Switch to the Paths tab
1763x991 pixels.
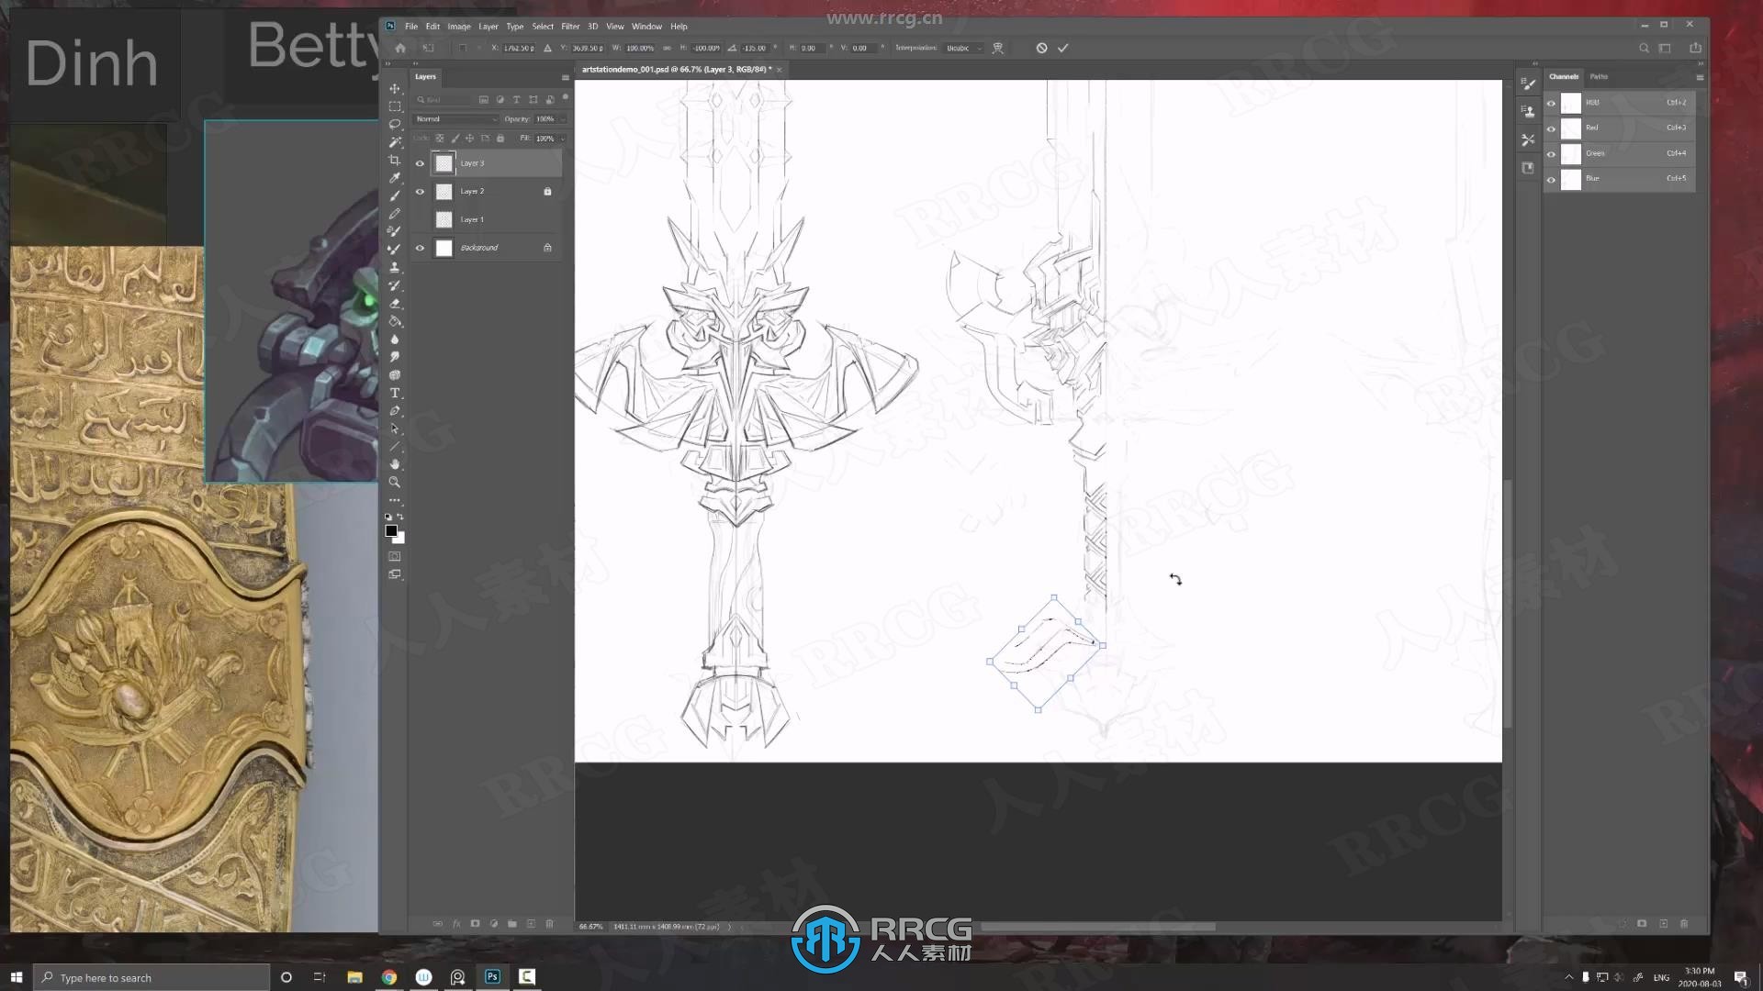[1599, 77]
